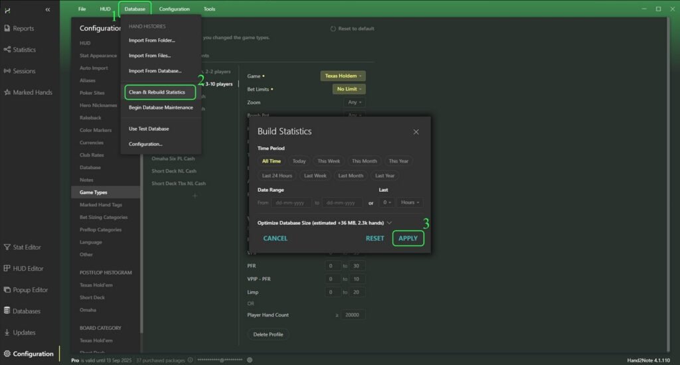680x365 pixels.
Task: Open the Texas Holdem game dropdown
Action: pos(343,76)
